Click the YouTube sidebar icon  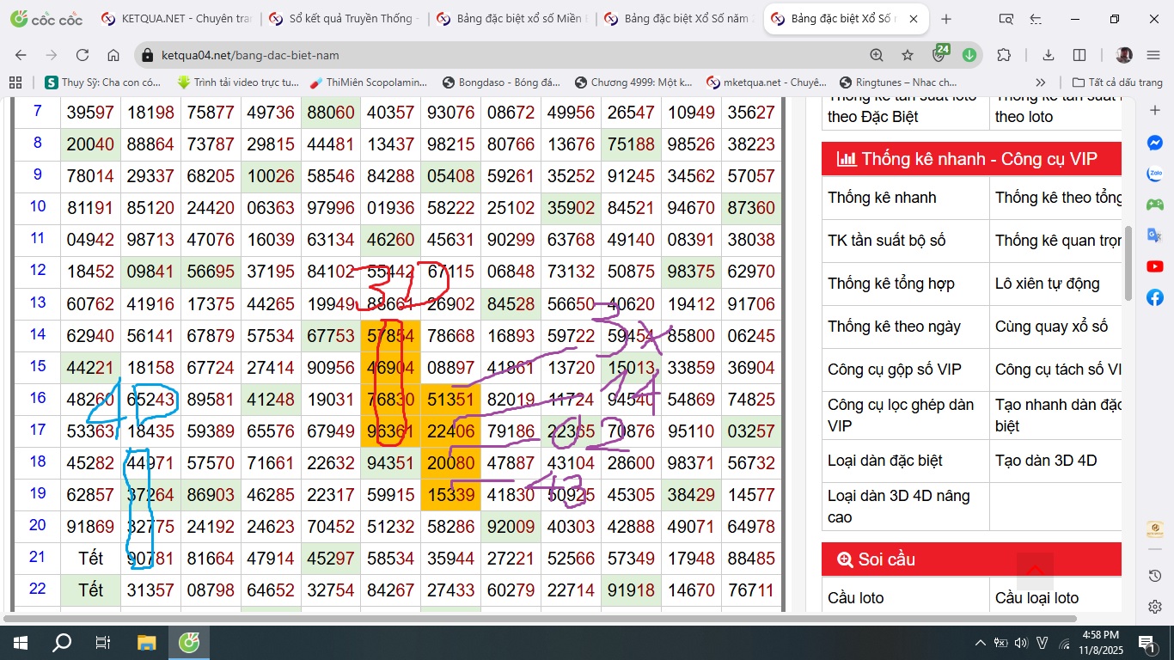pyautogui.click(x=1155, y=266)
